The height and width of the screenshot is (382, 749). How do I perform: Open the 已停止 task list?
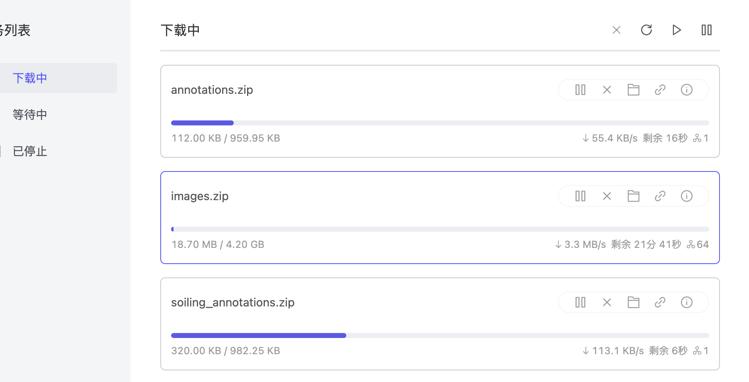tap(30, 151)
